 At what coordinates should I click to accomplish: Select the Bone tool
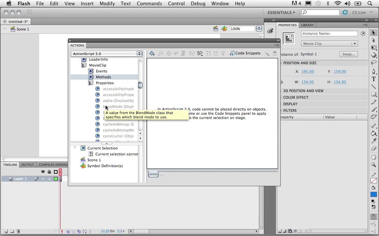373,126
